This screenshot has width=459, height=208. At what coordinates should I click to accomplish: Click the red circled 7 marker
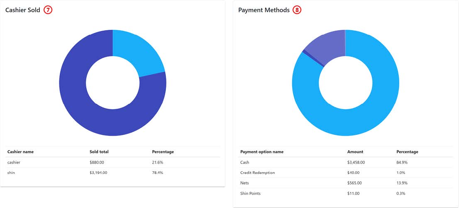(x=48, y=10)
